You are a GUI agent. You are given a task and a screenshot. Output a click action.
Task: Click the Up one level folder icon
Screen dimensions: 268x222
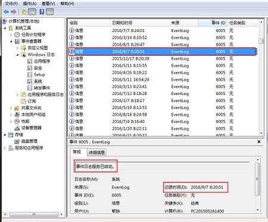click(24, 12)
